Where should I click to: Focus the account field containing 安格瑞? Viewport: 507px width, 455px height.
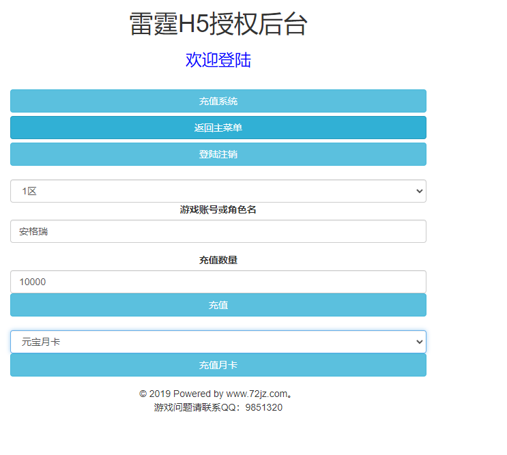(x=218, y=231)
